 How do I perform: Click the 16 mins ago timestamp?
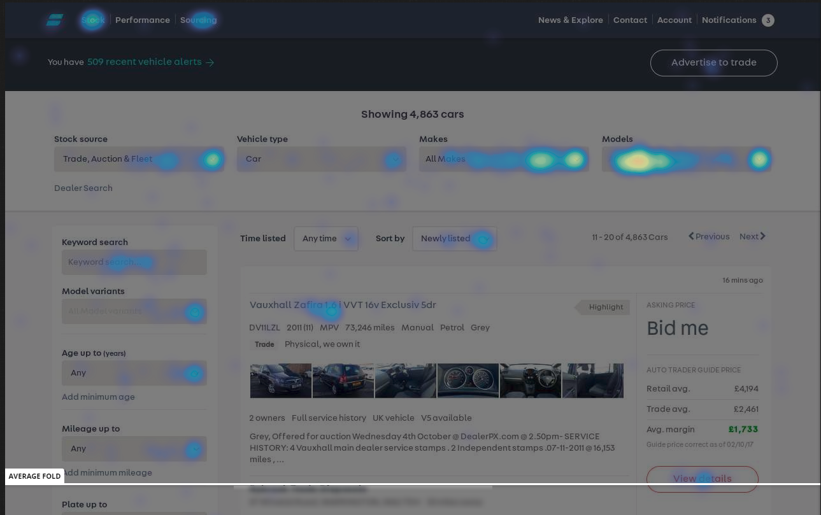pyautogui.click(x=743, y=280)
